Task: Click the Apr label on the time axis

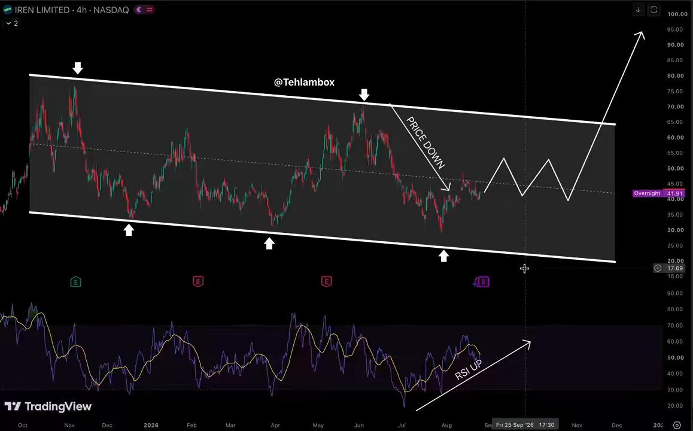Action: tap(275, 425)
